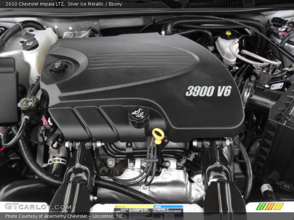Click the "3900 V6" engine badge
The height and width of the screenshot is (220, 294).
click(208, 91)
